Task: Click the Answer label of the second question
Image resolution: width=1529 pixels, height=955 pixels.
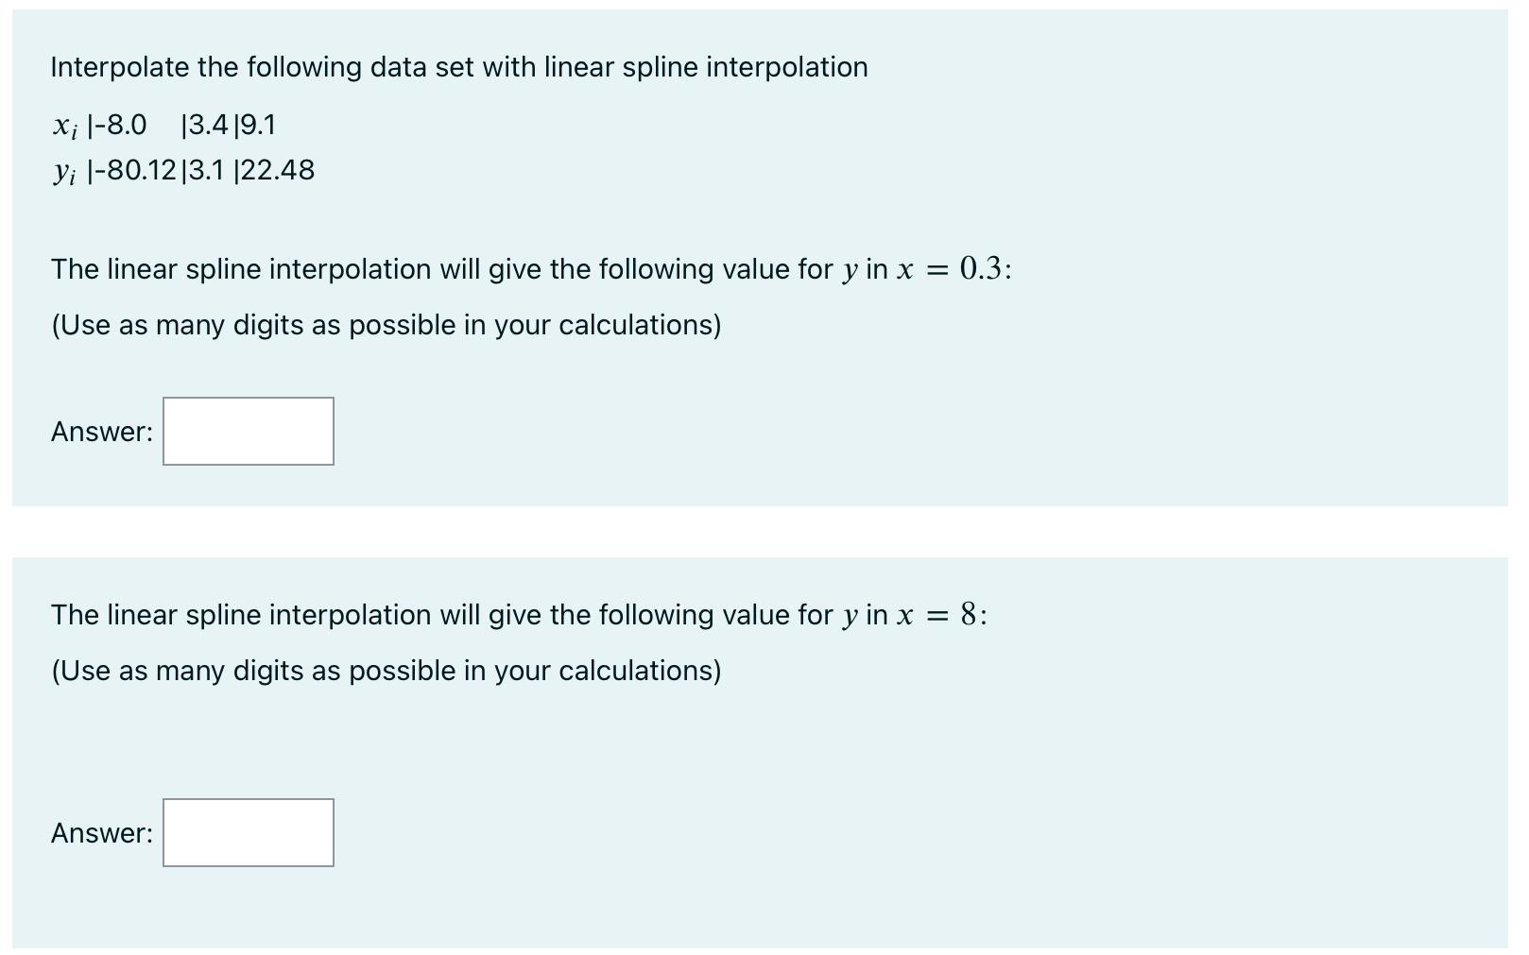Action: tap(101, 833)
